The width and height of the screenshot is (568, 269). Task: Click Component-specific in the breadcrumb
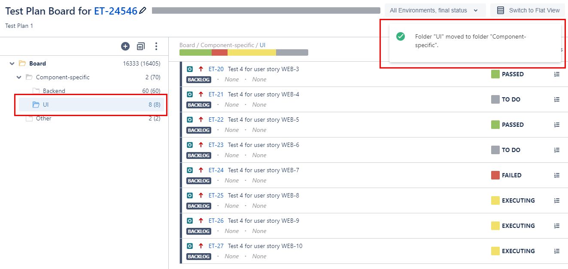(227, 45)
